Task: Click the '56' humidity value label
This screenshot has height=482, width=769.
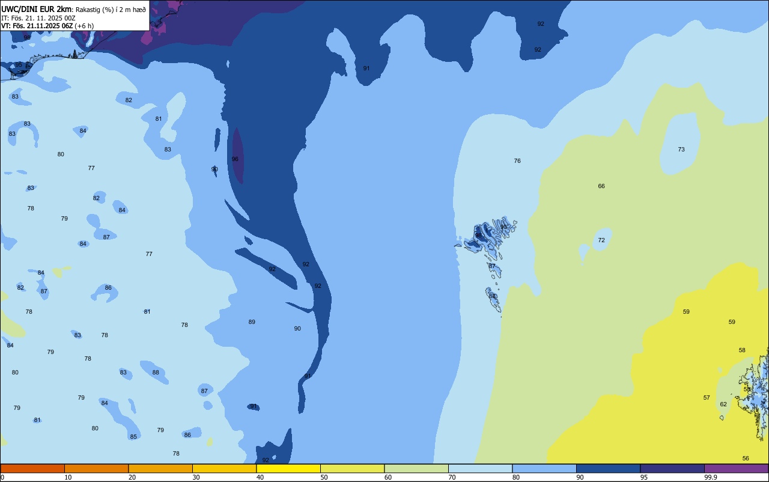Action: click(x=746, y=459)
